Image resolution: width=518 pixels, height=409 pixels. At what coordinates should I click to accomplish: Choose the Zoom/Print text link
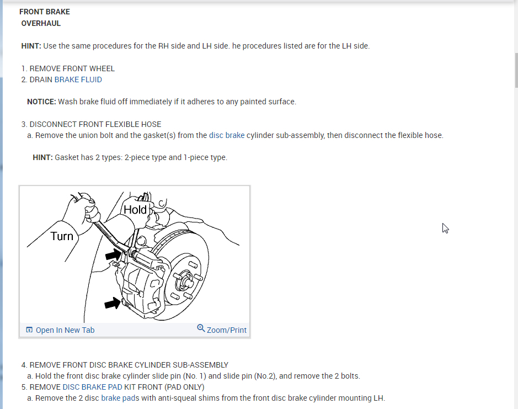point(227,330)
